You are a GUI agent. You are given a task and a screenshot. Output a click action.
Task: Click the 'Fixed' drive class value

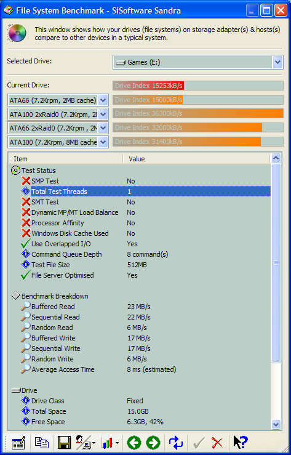click(135, 401)
